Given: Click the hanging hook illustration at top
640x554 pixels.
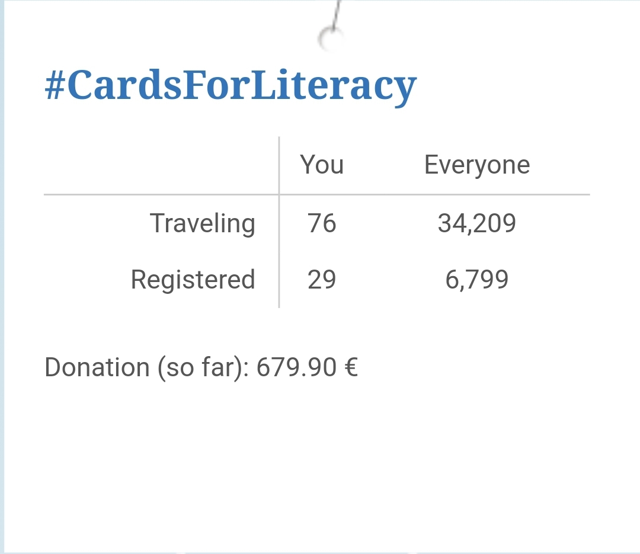Looking at the screenshot, I should 331,25.
